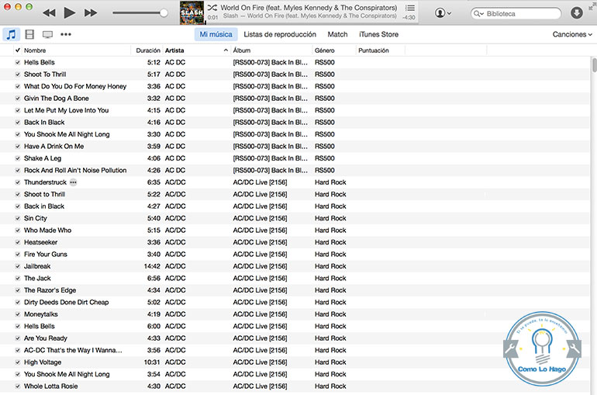Toggle checkbox for Givin The Dog A Bone
The width and height of the screenshot is (597, 395).
(x=18, y=99)
